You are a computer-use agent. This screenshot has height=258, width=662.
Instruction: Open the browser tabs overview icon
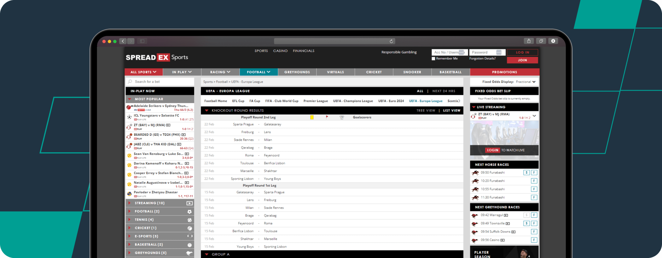click(541, 41)
